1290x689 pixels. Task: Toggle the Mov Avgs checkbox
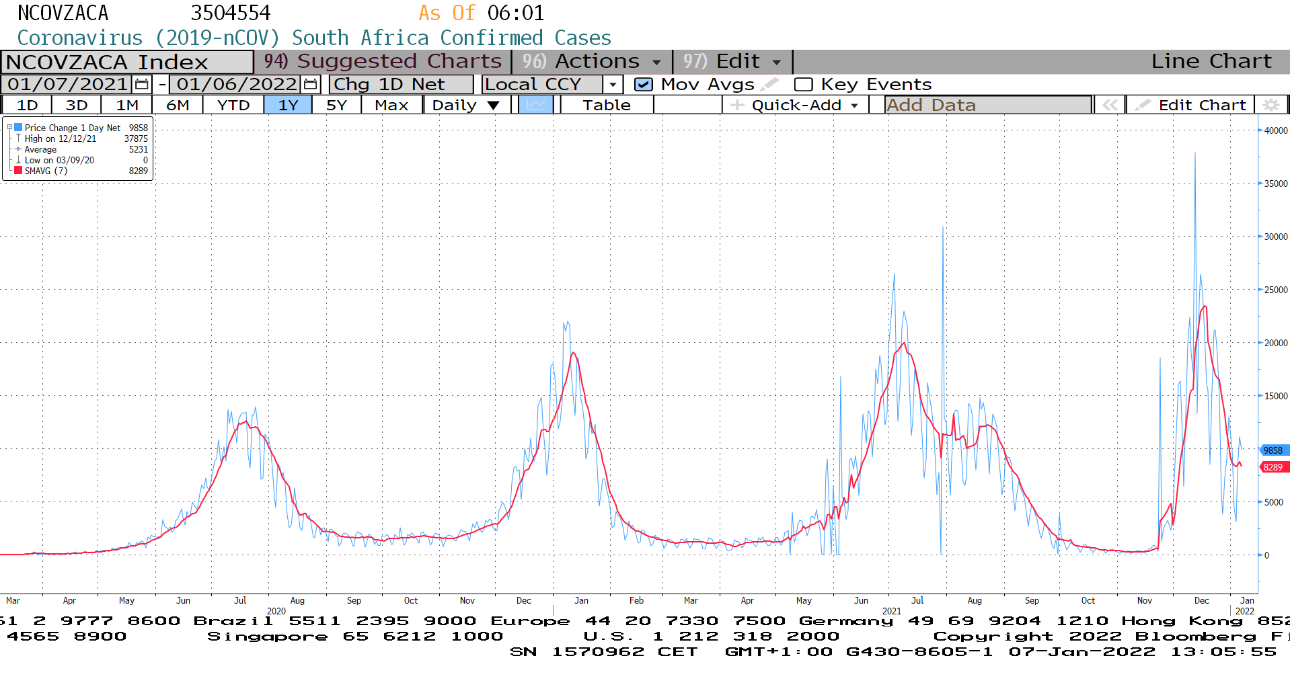(x=644, y=85)
